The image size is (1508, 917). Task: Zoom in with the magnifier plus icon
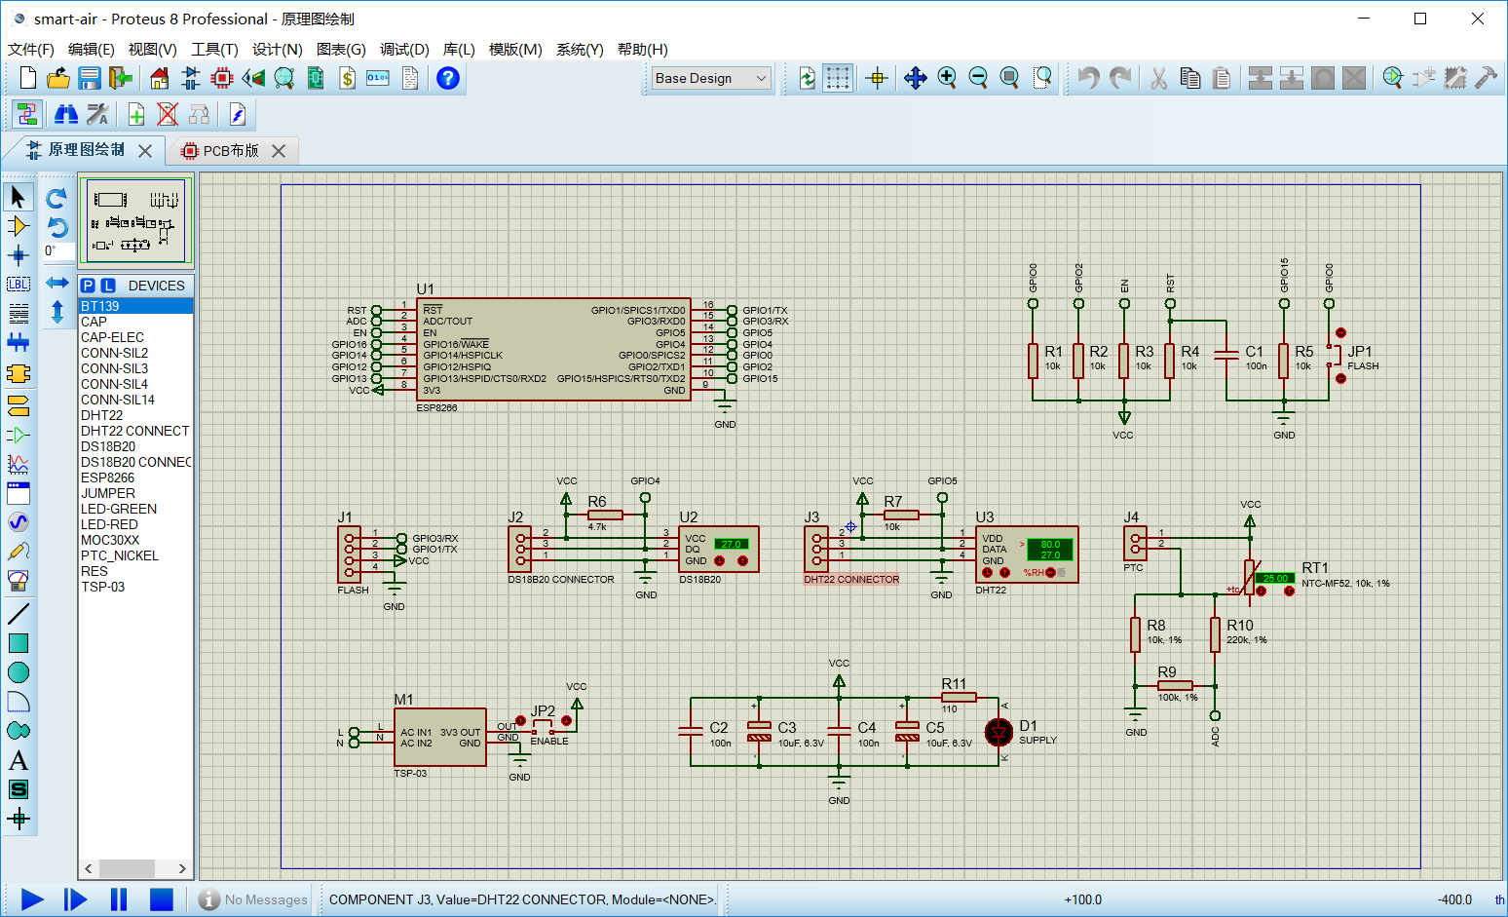[x=947, y=78]
